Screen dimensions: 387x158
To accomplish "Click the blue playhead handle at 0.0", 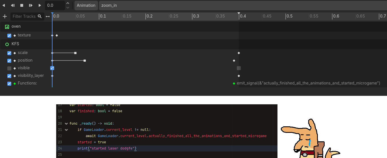I will click(x=52, y=14).
